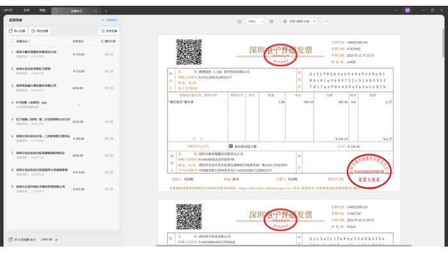Click the invoice count icon in footer
448x253 pixels.
pyautogui.click(x=11, y=240)
